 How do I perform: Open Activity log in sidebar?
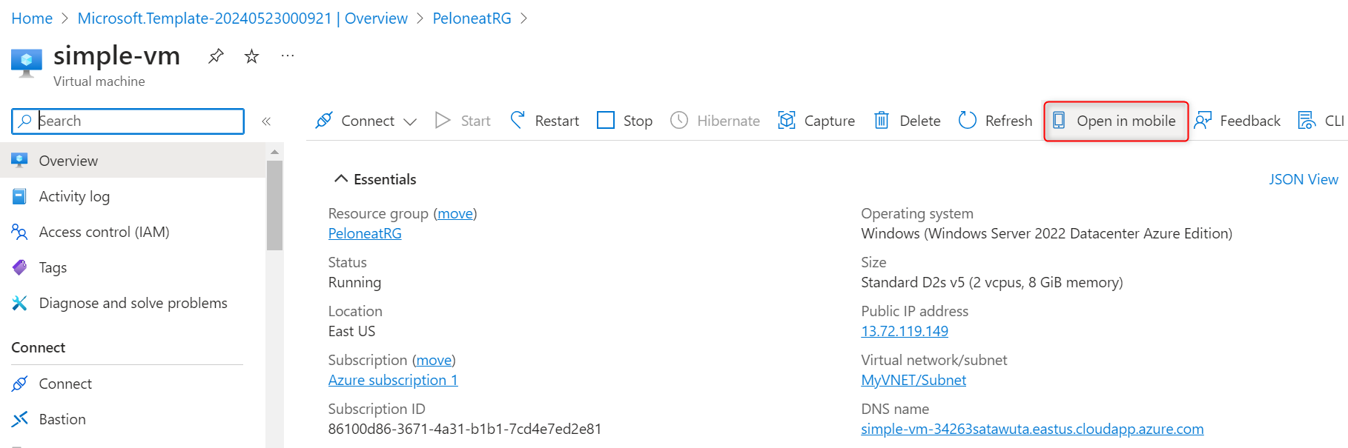click(74, 196)
